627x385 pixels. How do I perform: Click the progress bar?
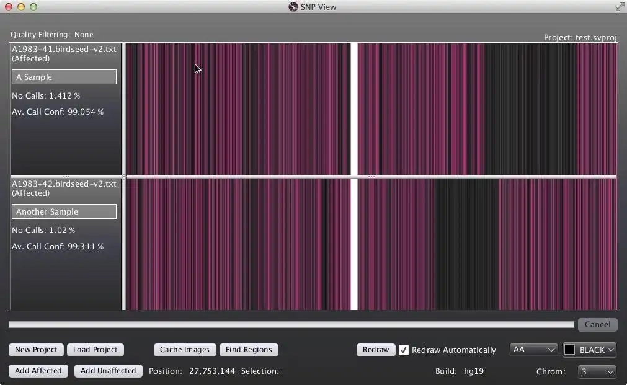291,325
